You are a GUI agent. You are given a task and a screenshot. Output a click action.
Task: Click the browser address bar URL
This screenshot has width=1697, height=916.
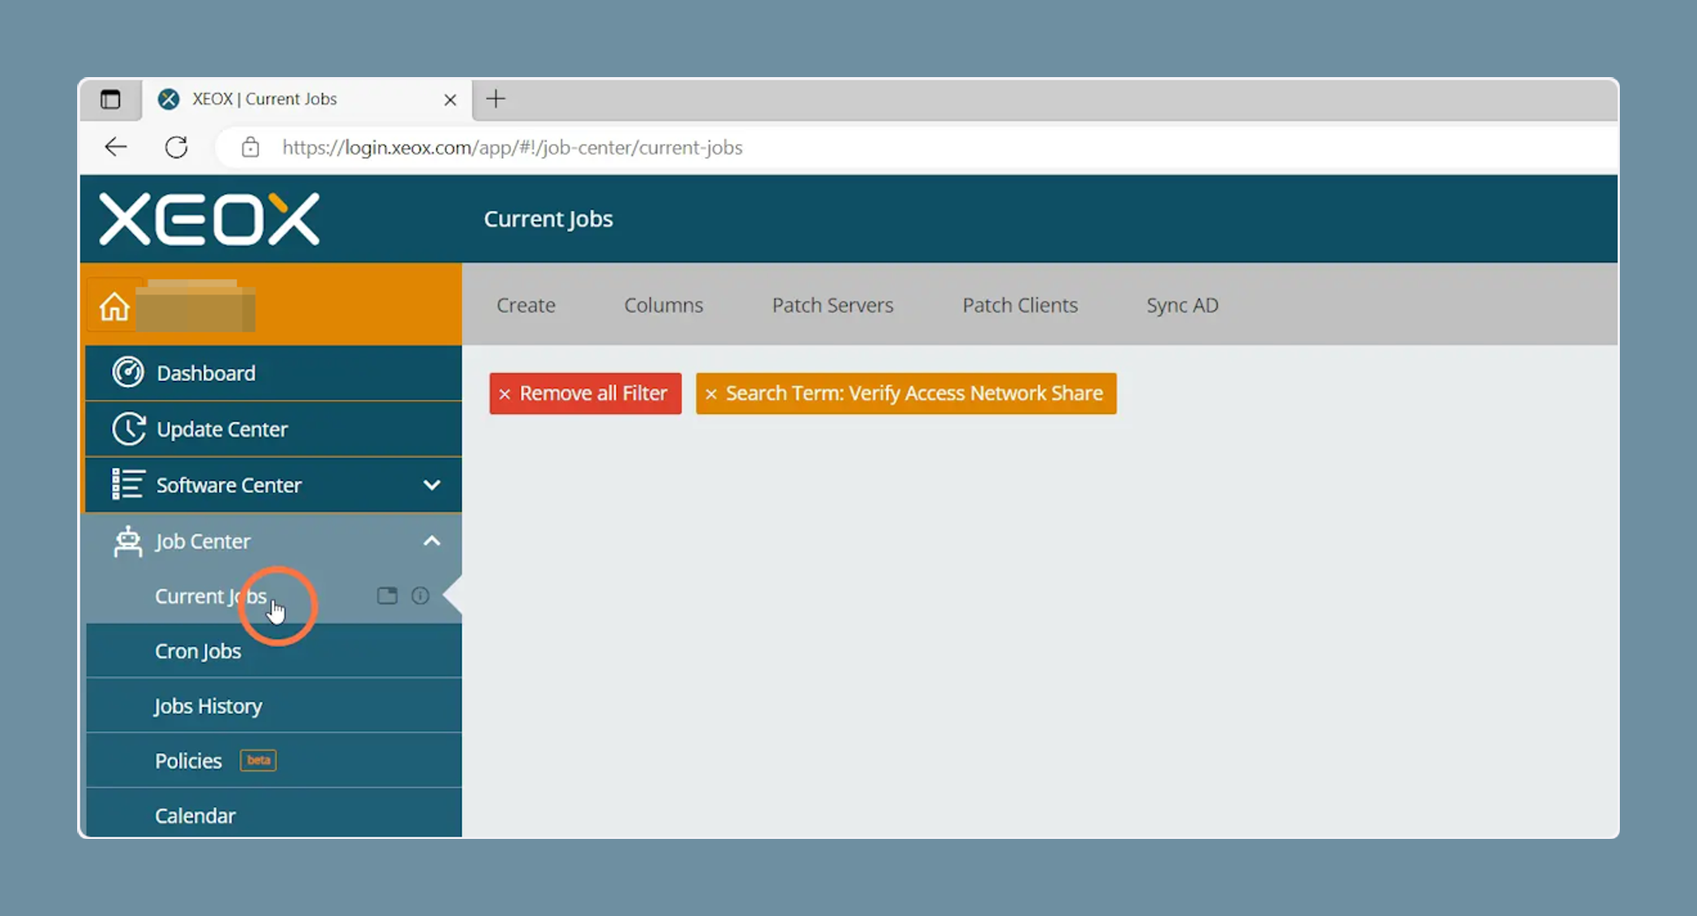512,147
